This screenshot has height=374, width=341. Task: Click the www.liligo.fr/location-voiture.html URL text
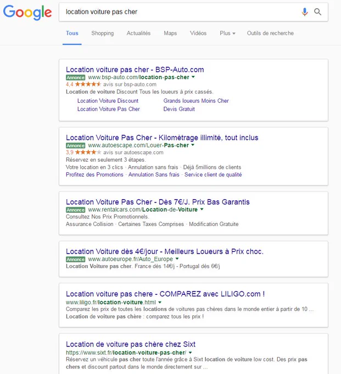pyautogui.click(x=111, y=302)
